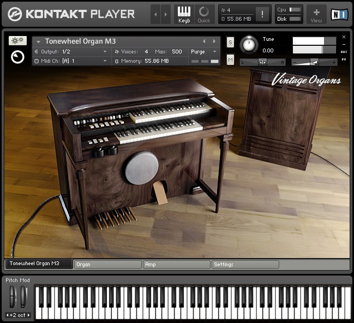
Task: Open the Output 1/2 dropdown
Action: (x=71, y=52)
